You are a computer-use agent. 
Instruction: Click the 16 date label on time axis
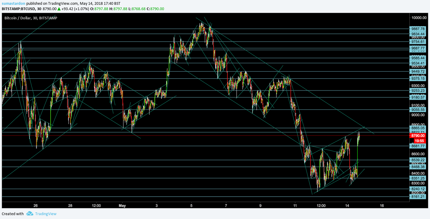(382, 206)
